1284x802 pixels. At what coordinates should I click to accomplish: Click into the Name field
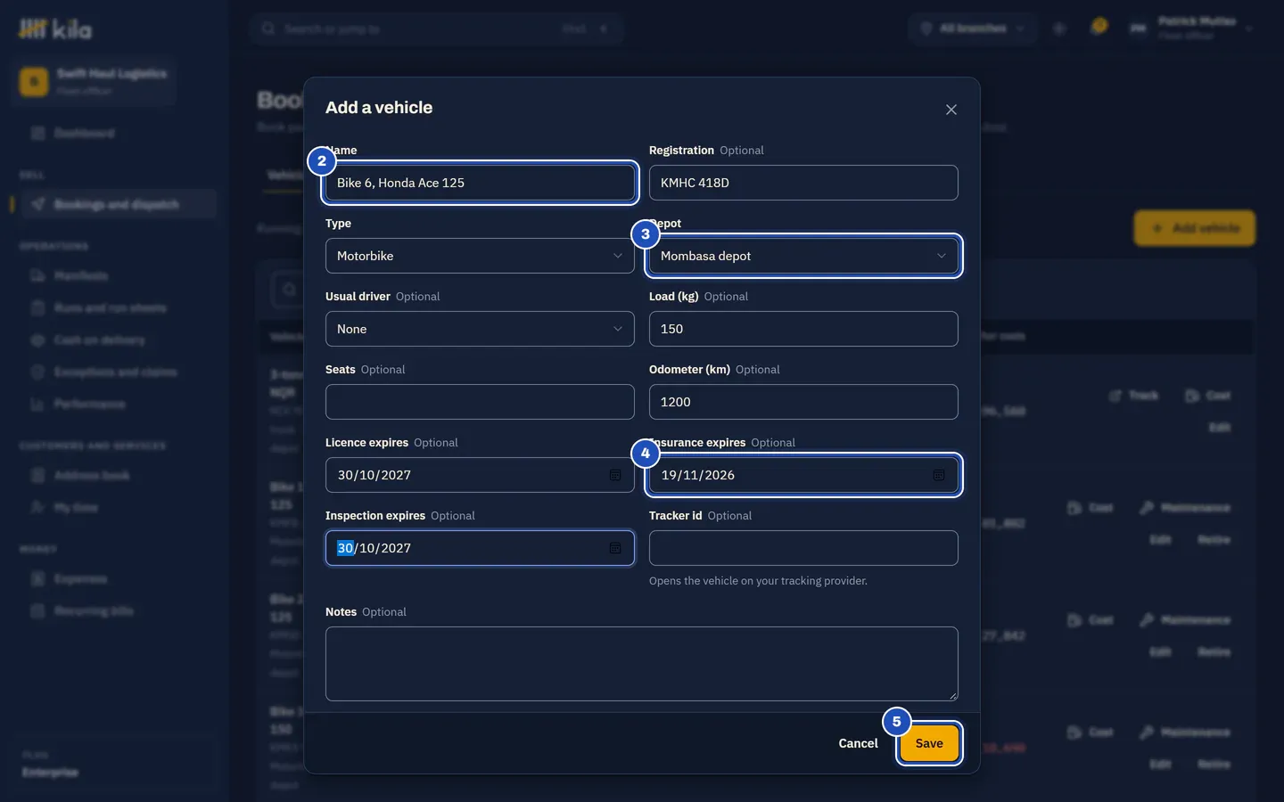pyautogui.click(x=480, y=183)
